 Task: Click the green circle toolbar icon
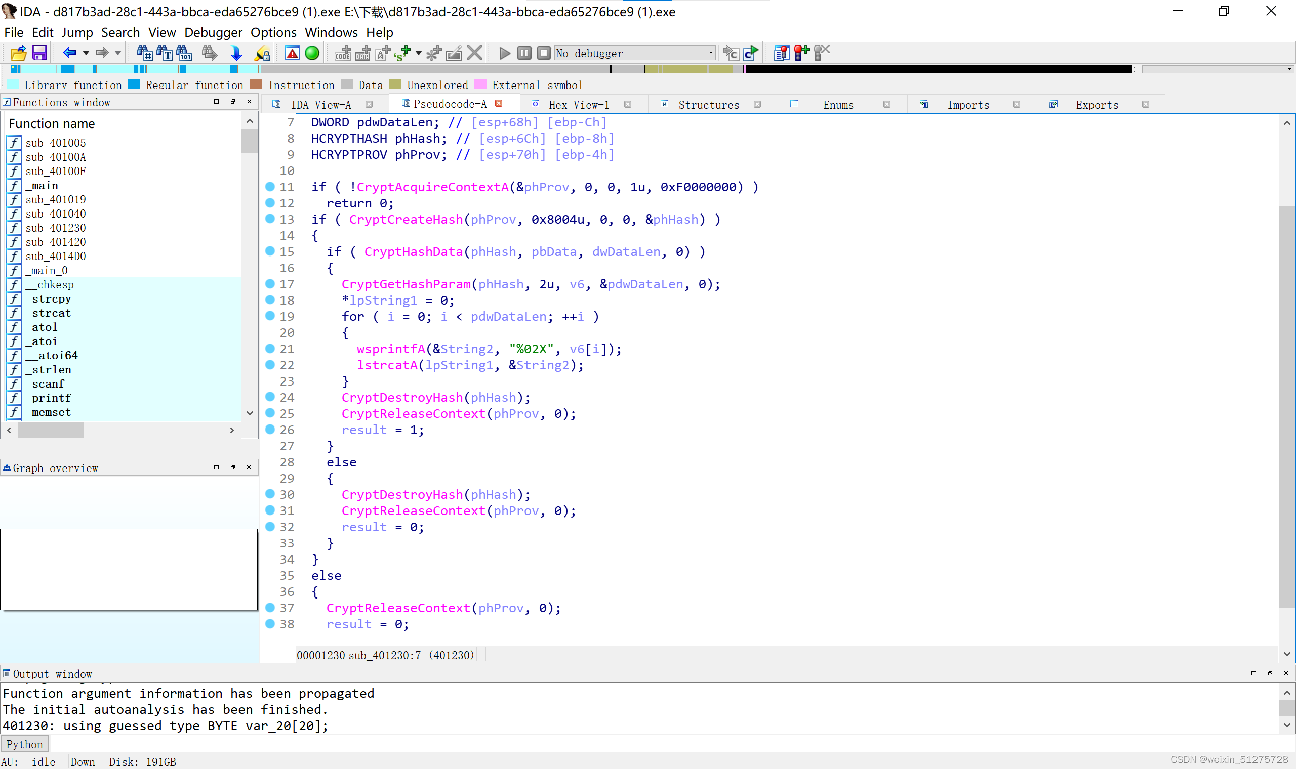coord(312,53)
